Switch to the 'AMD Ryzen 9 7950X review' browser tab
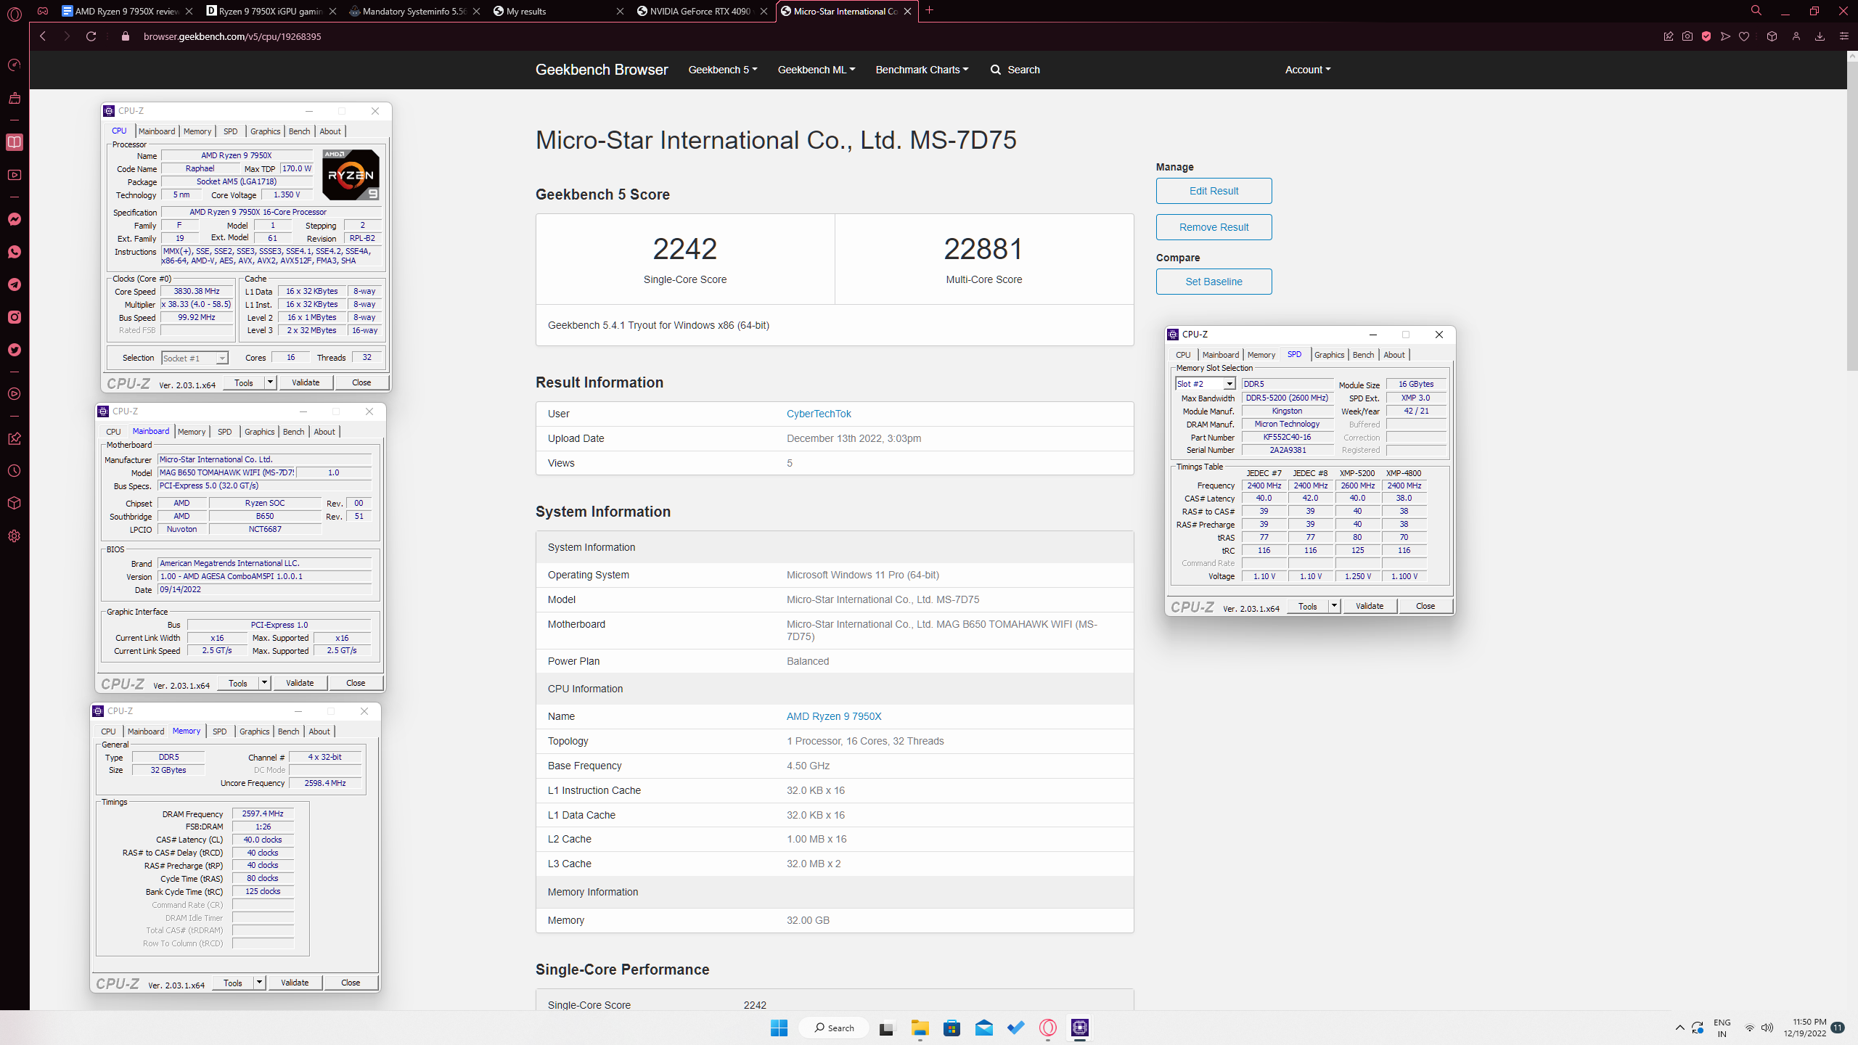 tap(127, 11)
